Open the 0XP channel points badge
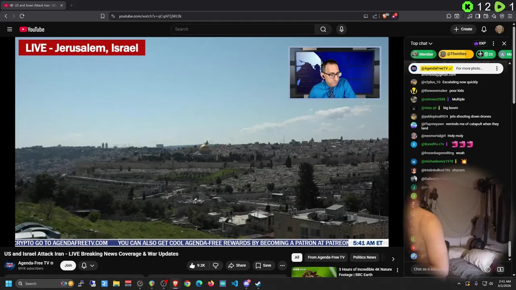Viewport: 516px width, 290px height. pos(480,43)
